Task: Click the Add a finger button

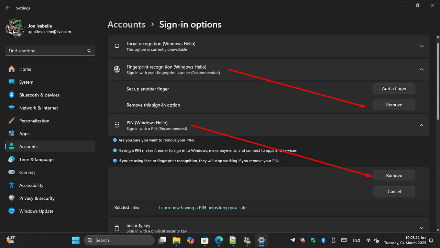Action: [x=394, y=89]
